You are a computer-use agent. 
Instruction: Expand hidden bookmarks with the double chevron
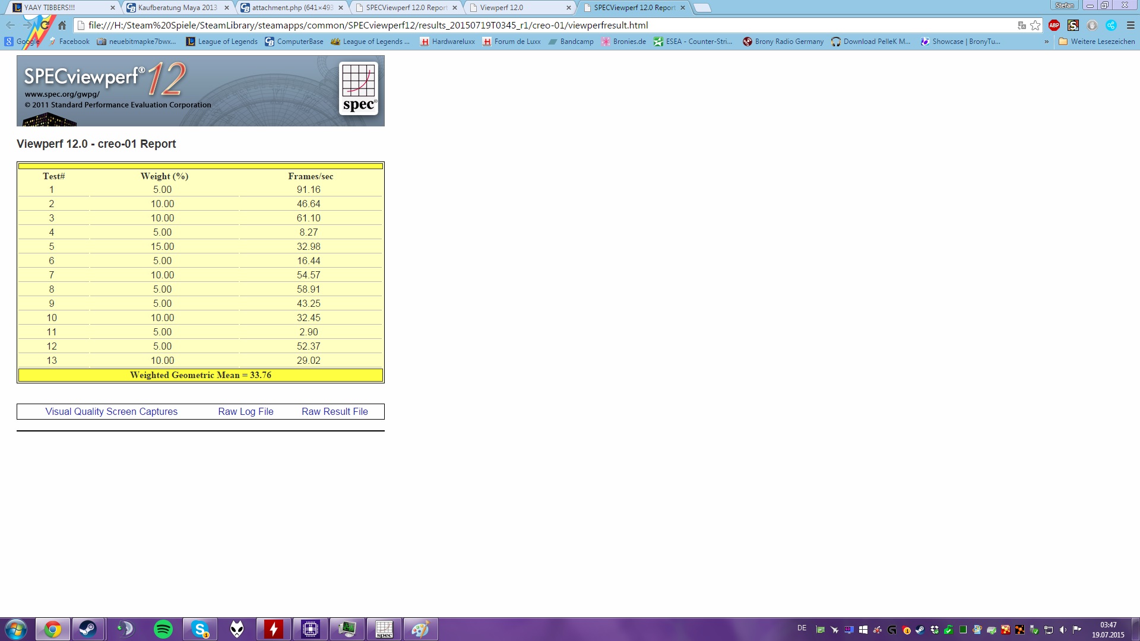(x=1046, y=42)
